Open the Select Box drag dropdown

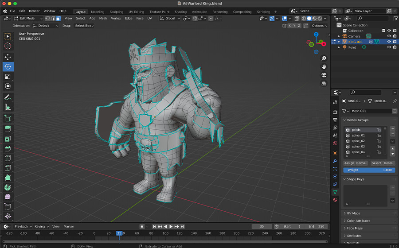tap(84, 26)
